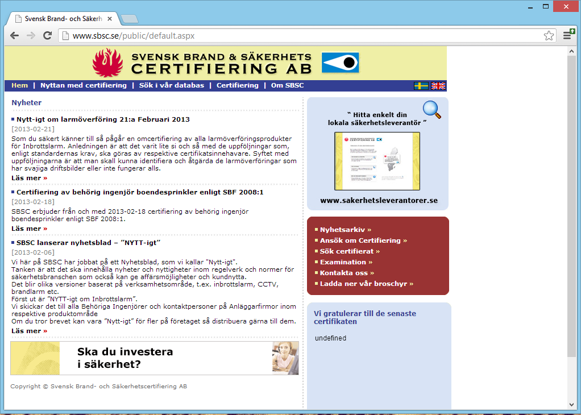This screenshot has width=581, height=415.
Task: Click the Nyheter section heading
Action: coord(26,103)
